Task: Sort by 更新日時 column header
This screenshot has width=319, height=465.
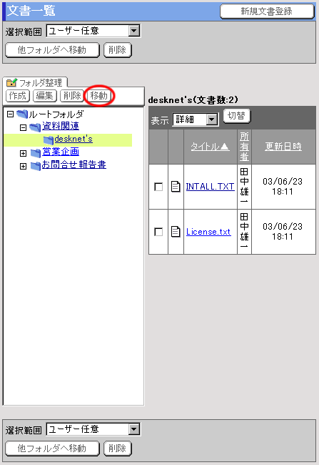Action: point(283,146)
